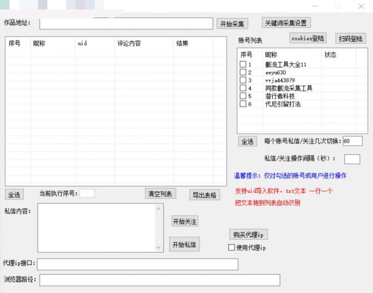Choose 扫码登陆 login button
Screen dimensions: 373x293
point(351,39)
